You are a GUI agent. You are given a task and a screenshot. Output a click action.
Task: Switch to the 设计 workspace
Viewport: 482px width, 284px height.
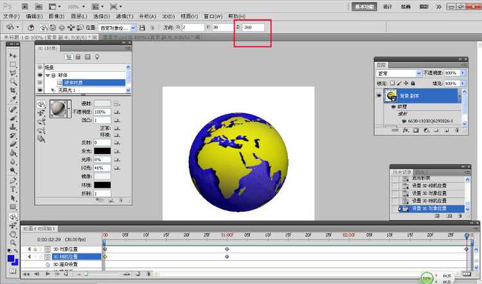pyautogui.click(x=388, y=6)
